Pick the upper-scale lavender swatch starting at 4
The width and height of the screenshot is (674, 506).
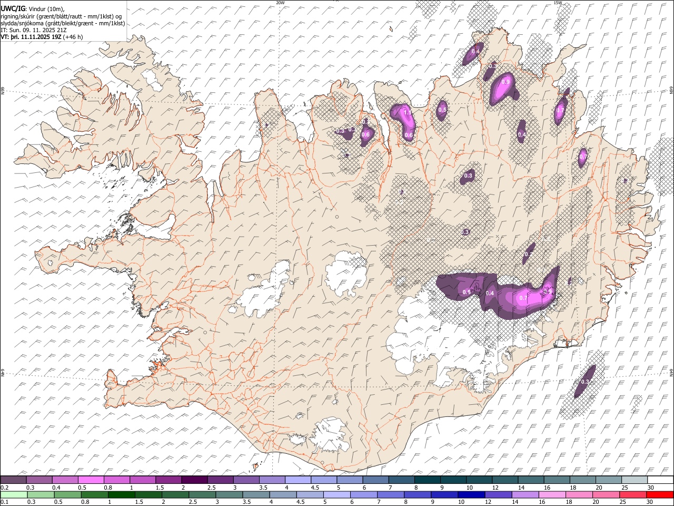(298, 480)
